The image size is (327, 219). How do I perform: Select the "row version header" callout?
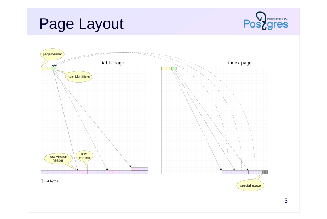click(58, 158)
